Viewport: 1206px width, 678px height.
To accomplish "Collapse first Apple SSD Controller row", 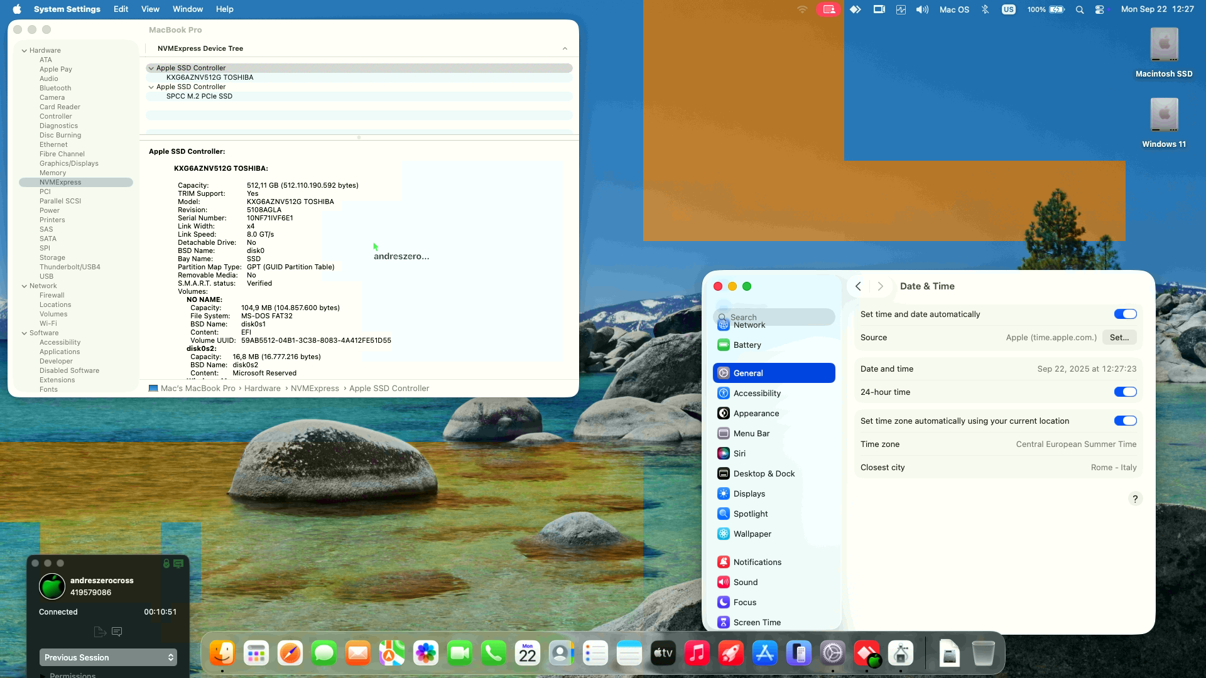I will pyautogui.click(x=151, y=68).
